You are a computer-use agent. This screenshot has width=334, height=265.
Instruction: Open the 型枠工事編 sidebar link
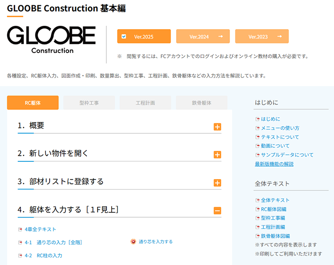coord(273,218)
